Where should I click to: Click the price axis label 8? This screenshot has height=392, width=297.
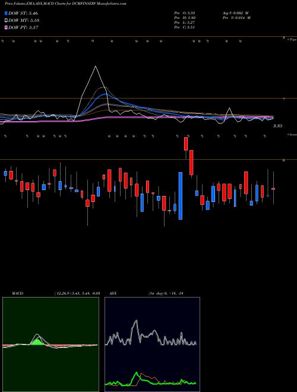click(x=284, y=38)
